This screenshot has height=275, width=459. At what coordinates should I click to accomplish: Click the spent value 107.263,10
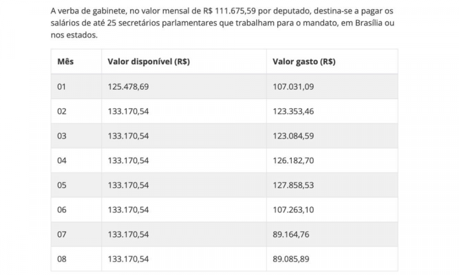pyautogui.click(x=293, y=210)
